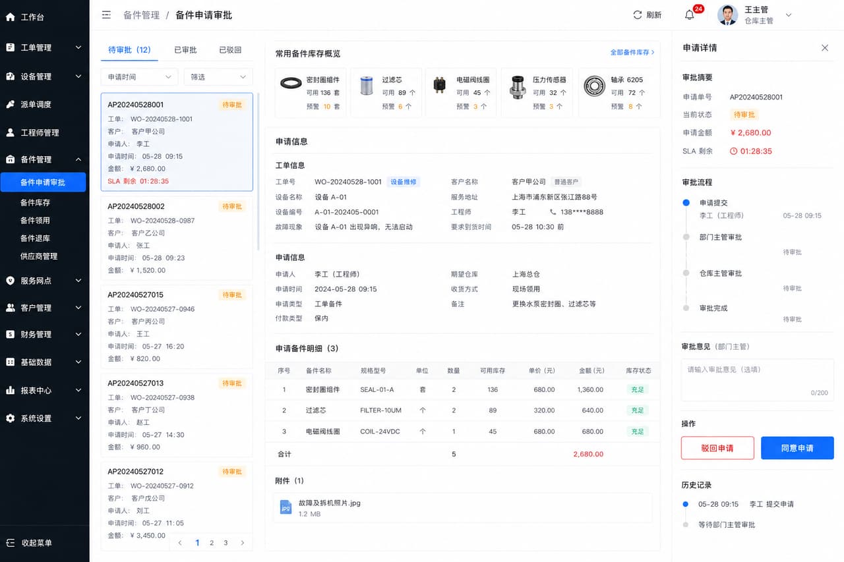The height and width of the screenshot is (562, 844).
Task: Click the 刷新 refresh icon
Action: point(637,14)
